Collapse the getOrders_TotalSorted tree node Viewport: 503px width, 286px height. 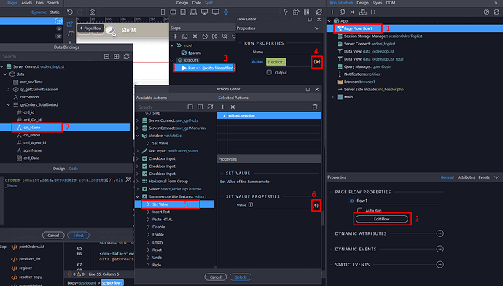click(x=9, y=104)
